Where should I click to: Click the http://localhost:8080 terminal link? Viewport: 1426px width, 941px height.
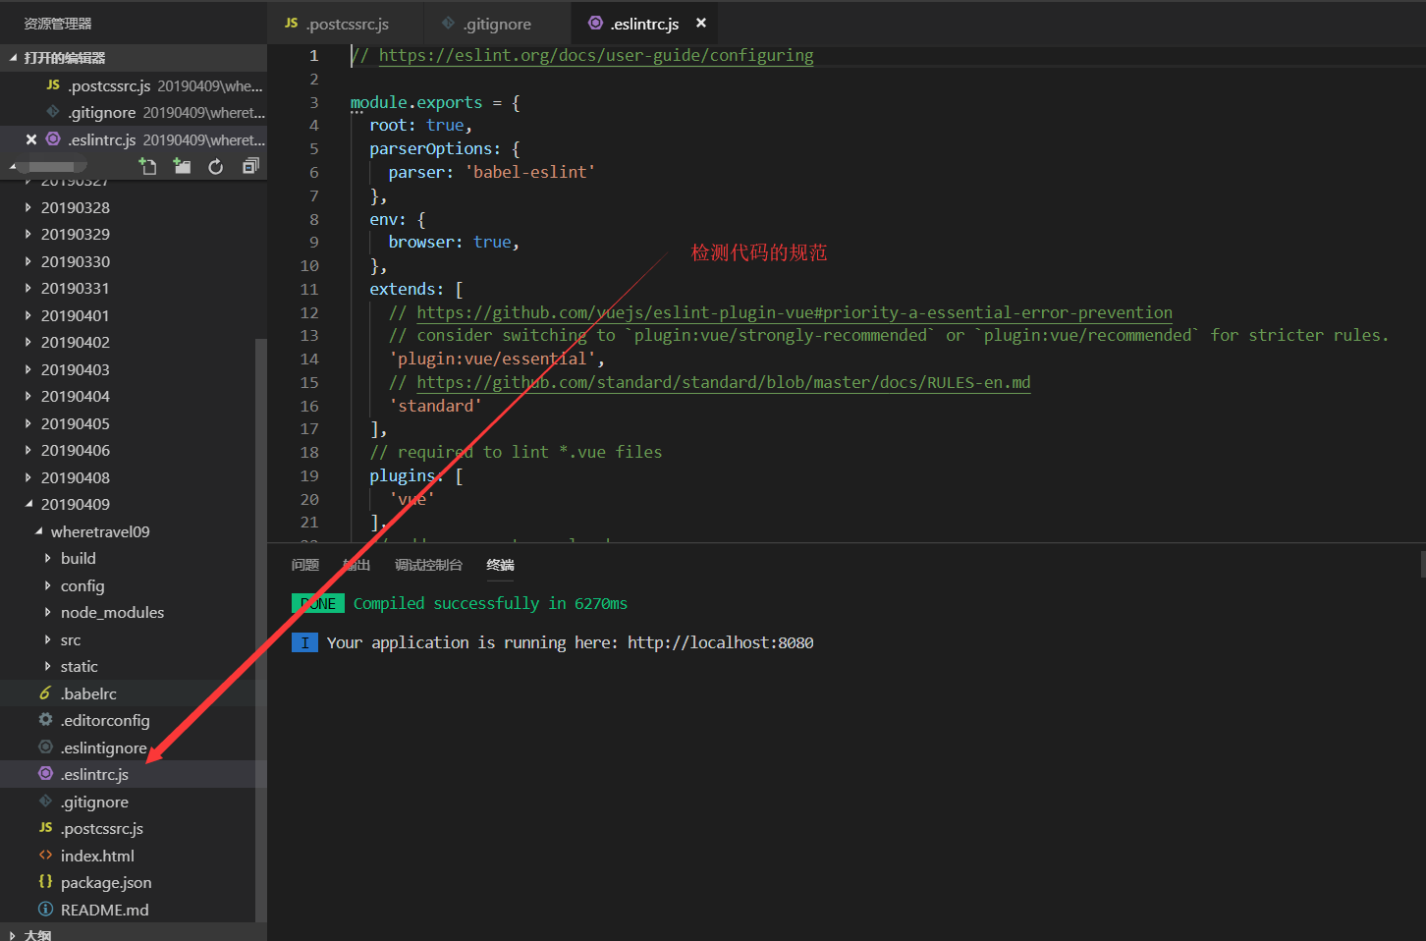[721, 642]
